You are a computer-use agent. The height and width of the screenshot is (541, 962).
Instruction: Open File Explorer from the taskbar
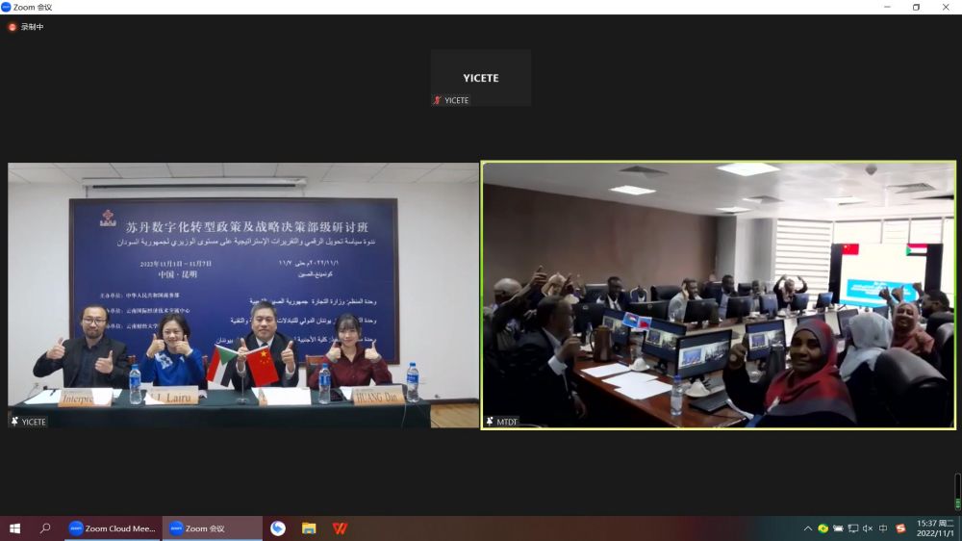click(309, 528)
